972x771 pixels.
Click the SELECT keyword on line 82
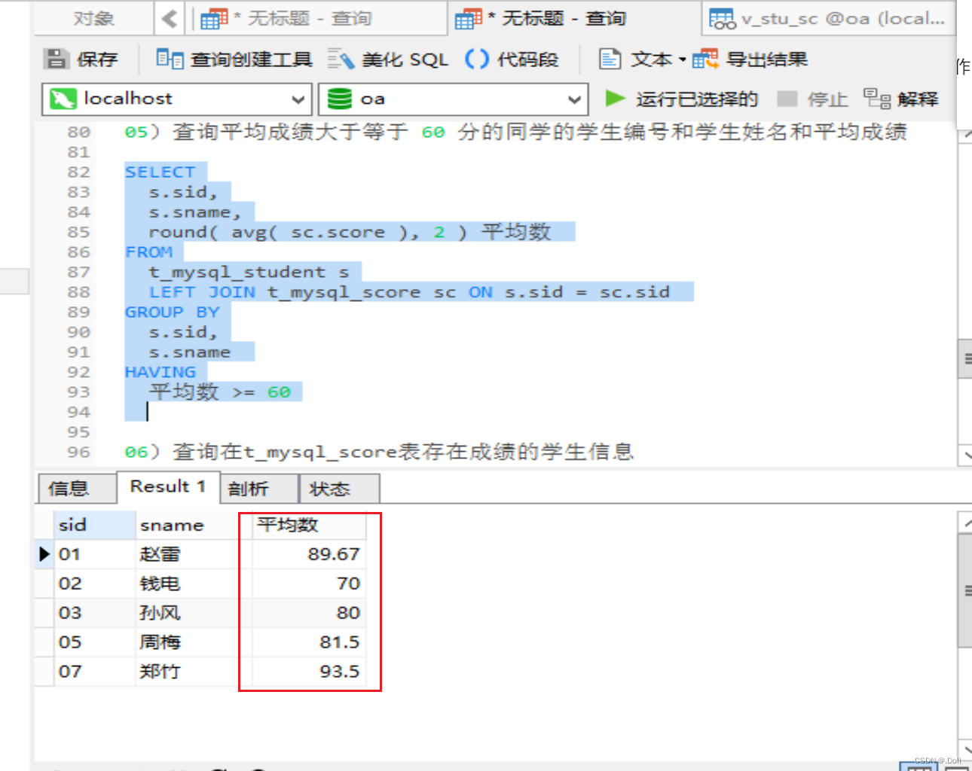(x=160, y=172)
